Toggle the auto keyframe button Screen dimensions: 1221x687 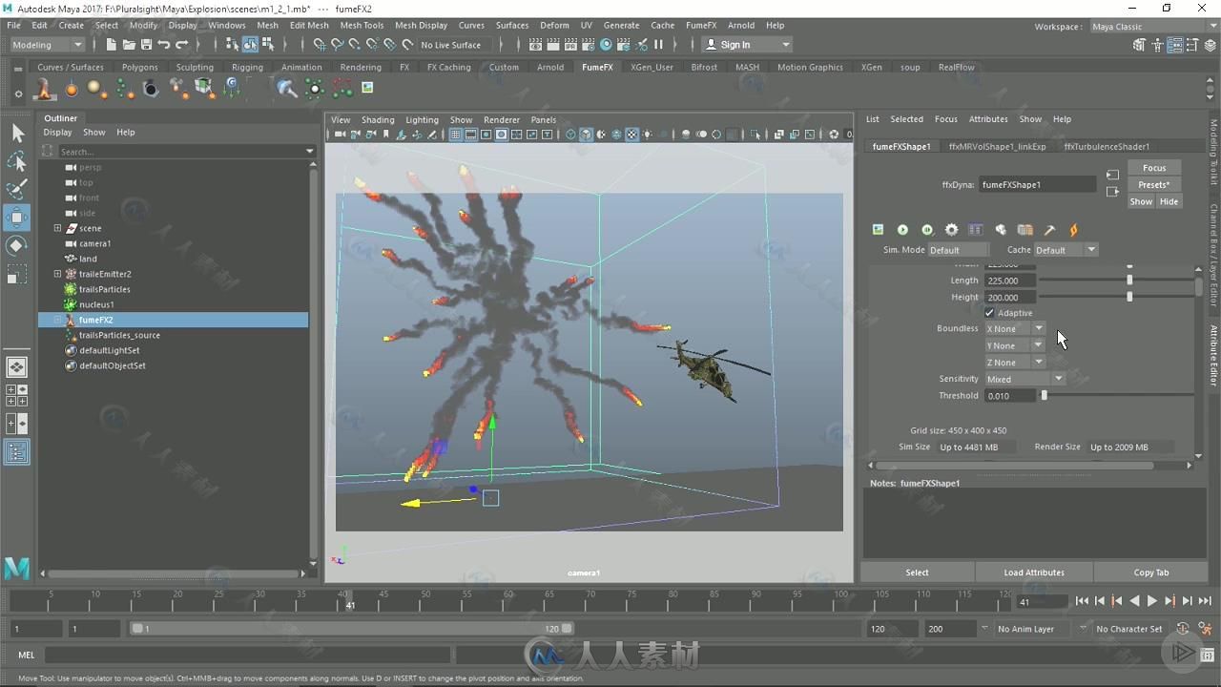(1183, 629)
